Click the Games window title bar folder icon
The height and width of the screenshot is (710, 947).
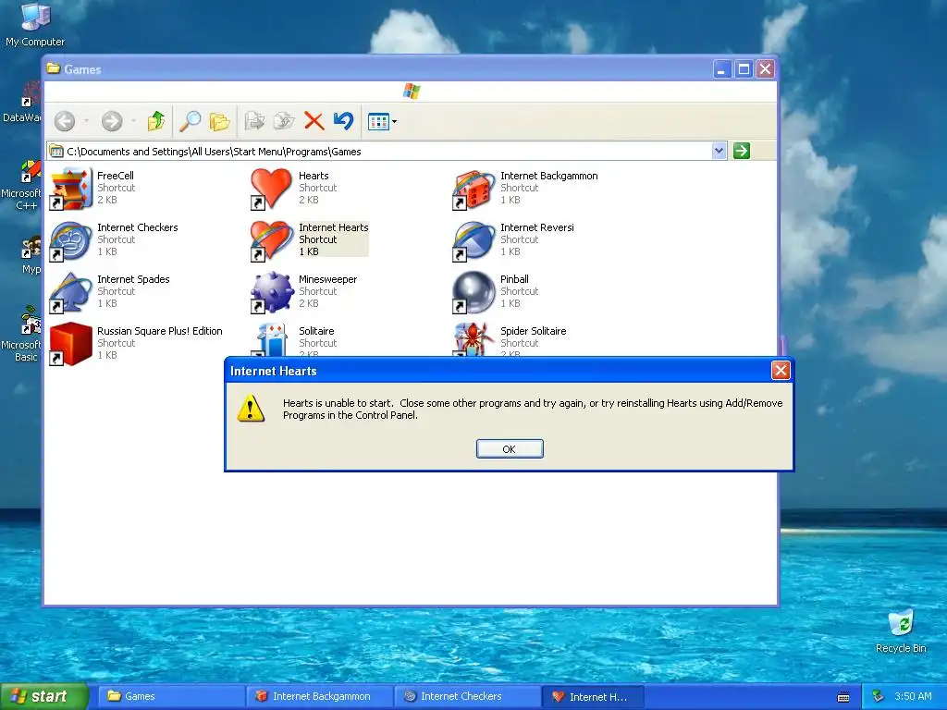pos(54,68)
